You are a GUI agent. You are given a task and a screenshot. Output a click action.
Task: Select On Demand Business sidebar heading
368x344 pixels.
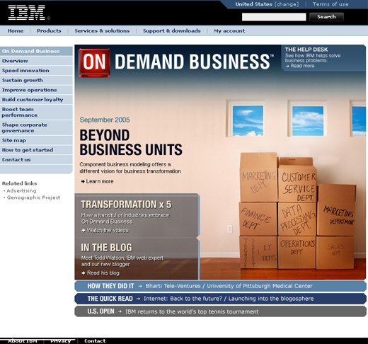(x=36, y=51)
